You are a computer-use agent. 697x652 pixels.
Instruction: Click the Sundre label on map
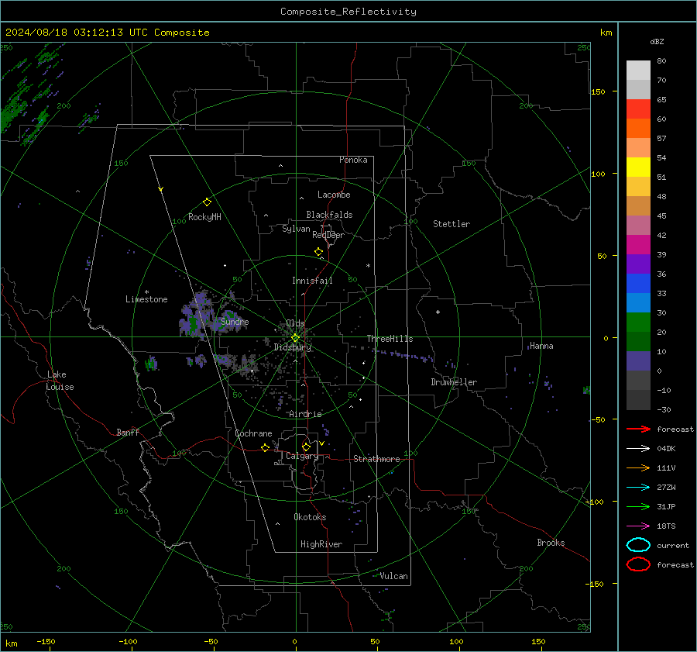coord(235,321)
